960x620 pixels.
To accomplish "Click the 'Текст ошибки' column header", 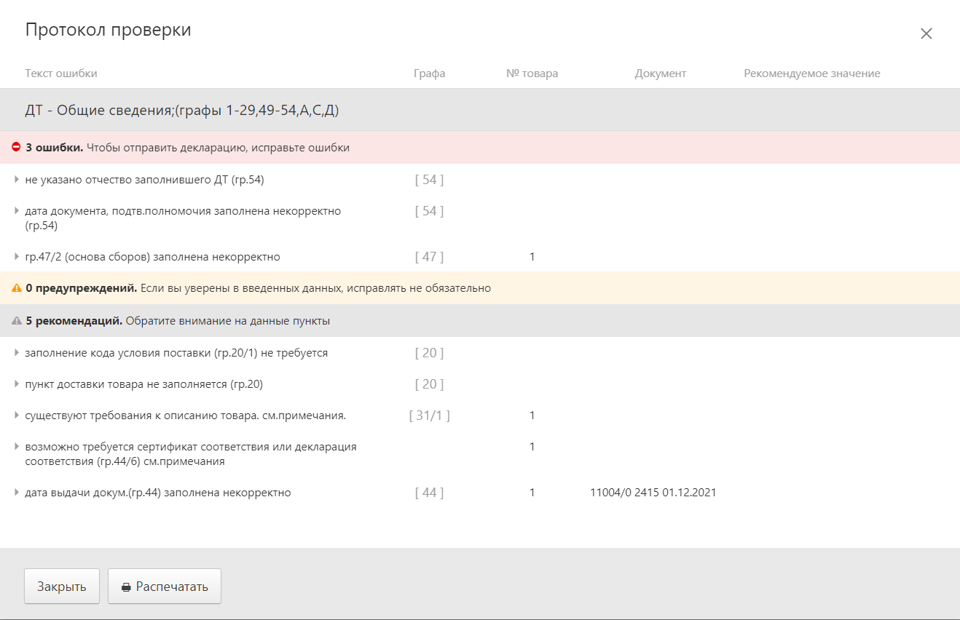I will pos(61,73).
